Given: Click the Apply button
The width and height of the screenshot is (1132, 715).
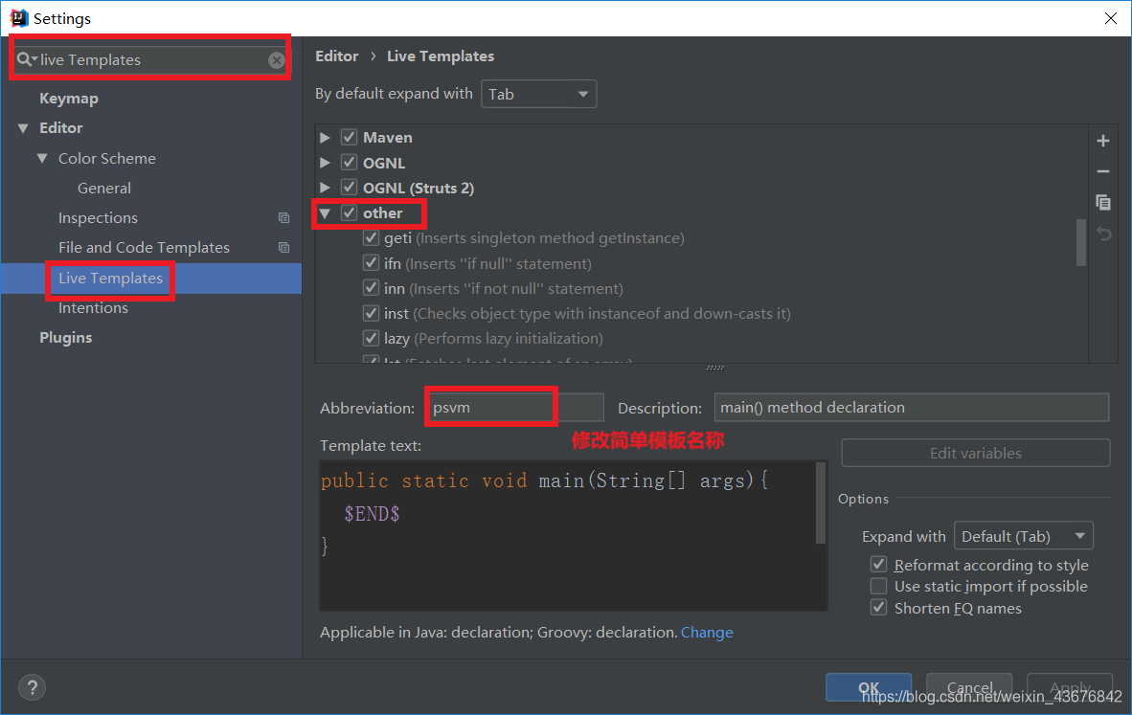Looking at the screenshot, I should coord(1069,687).
